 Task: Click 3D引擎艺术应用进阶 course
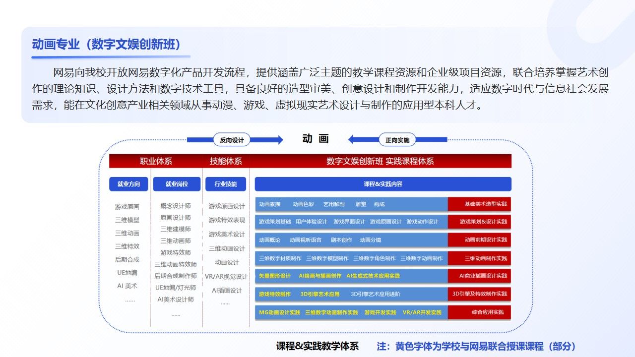[376, 294]
